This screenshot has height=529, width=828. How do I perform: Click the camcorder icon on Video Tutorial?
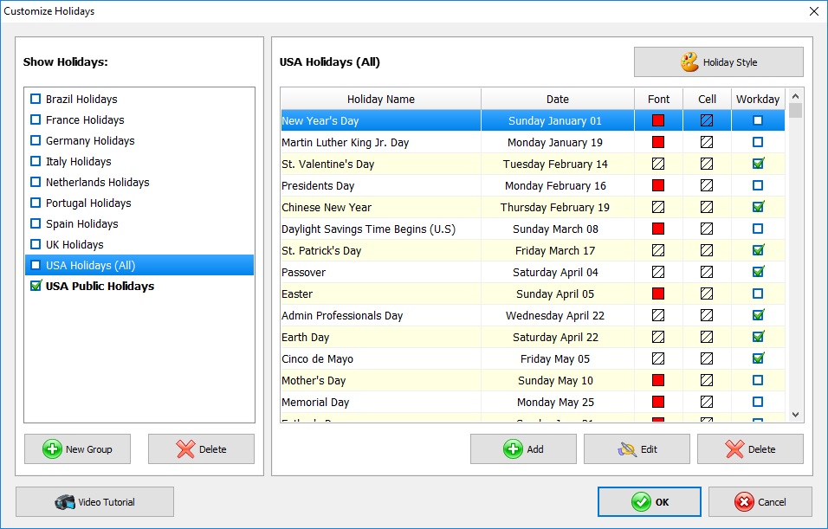click(65, 502)
